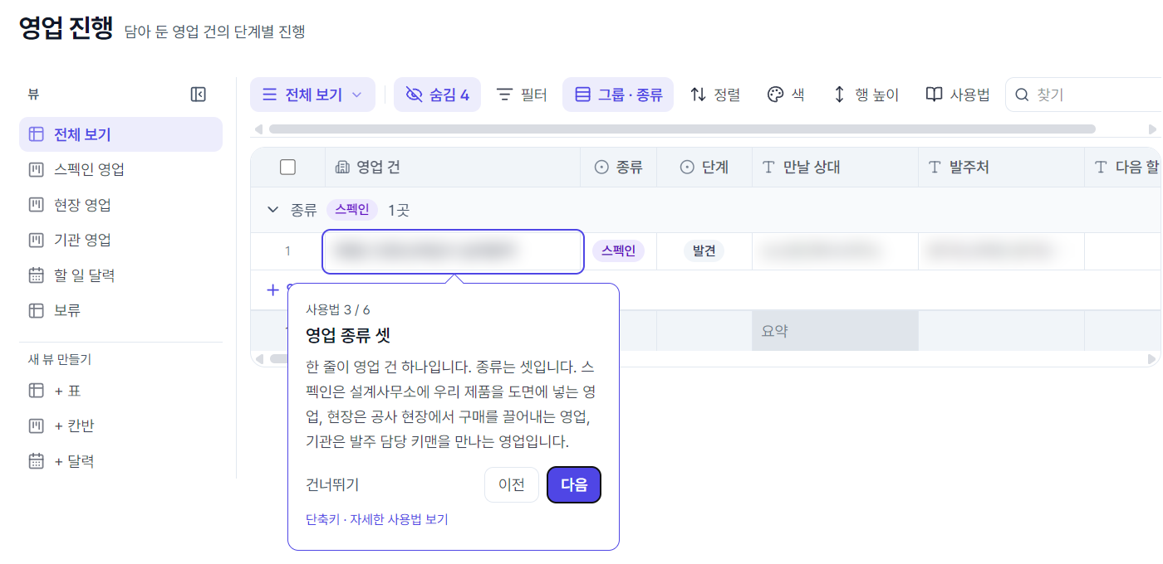1163x564 pixels.
Task: Click the top horizontal scrollbar thumb
Action: (x=682, y=129)
